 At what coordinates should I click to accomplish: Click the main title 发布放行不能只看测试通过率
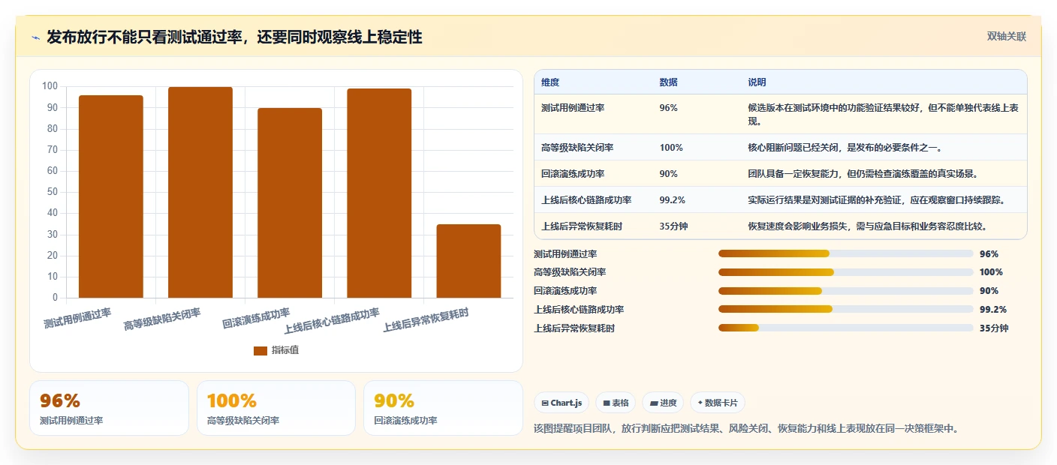[x=234, y=37]
